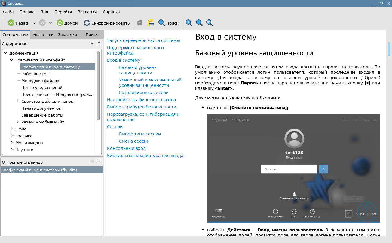Viewport: 392px width, 243px height.
Task: Open link Выбор типа сессии
Action: (x=140, y=134)
